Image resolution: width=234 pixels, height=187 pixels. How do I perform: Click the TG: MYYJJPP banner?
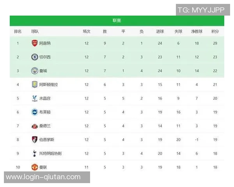(200, 10)
